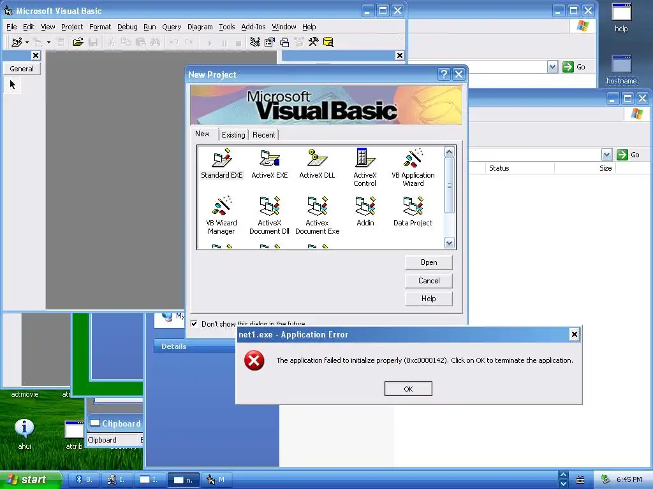Toggle Don't show this dialog checkbox
Screen dimensions: 653x489
click(194, 323)
